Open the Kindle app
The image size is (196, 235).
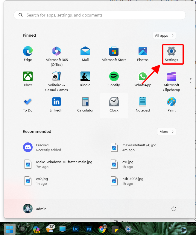click(85, 79)
